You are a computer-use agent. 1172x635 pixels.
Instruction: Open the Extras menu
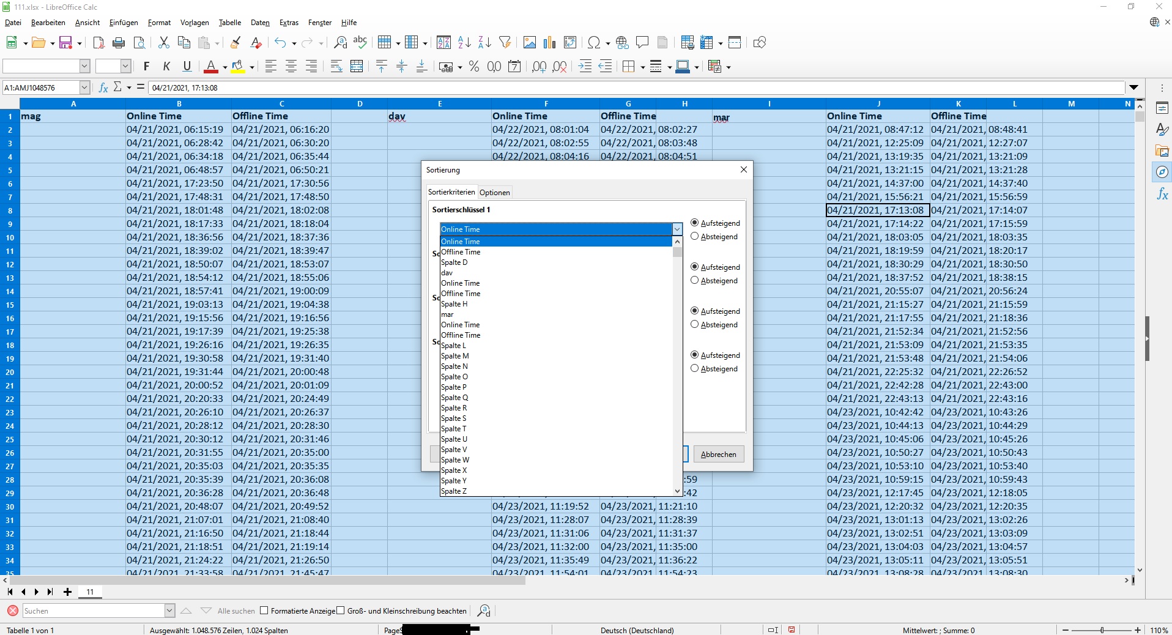coord(289,23)
